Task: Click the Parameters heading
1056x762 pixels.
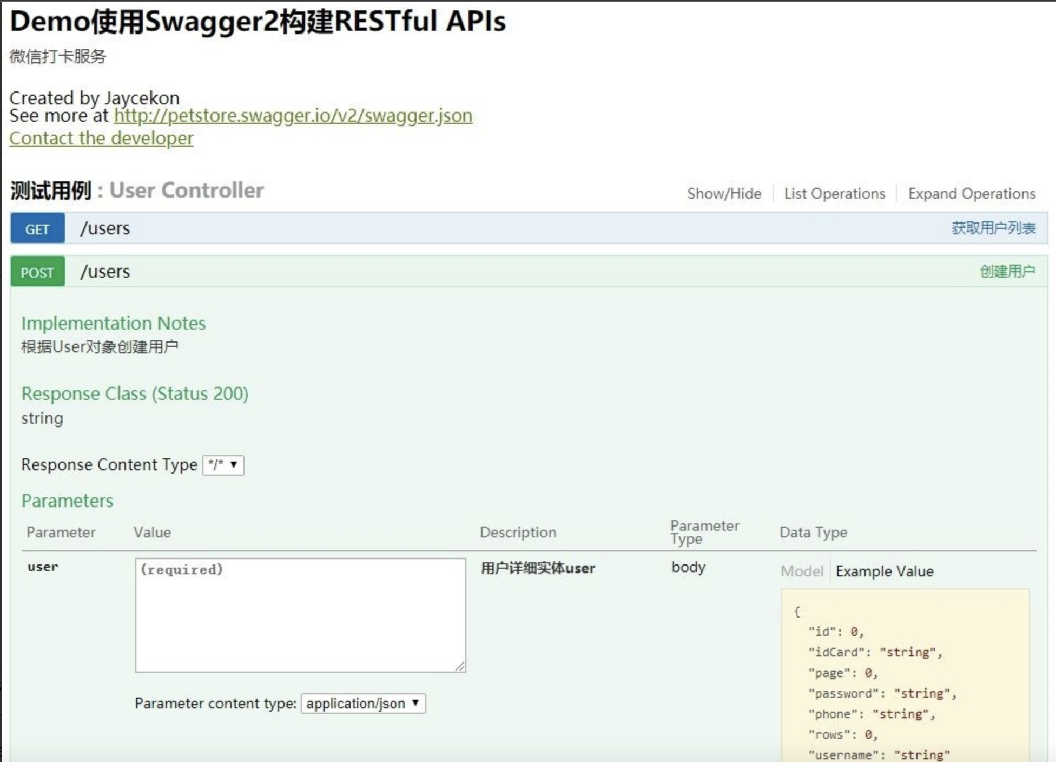Action: pos(67,501)
